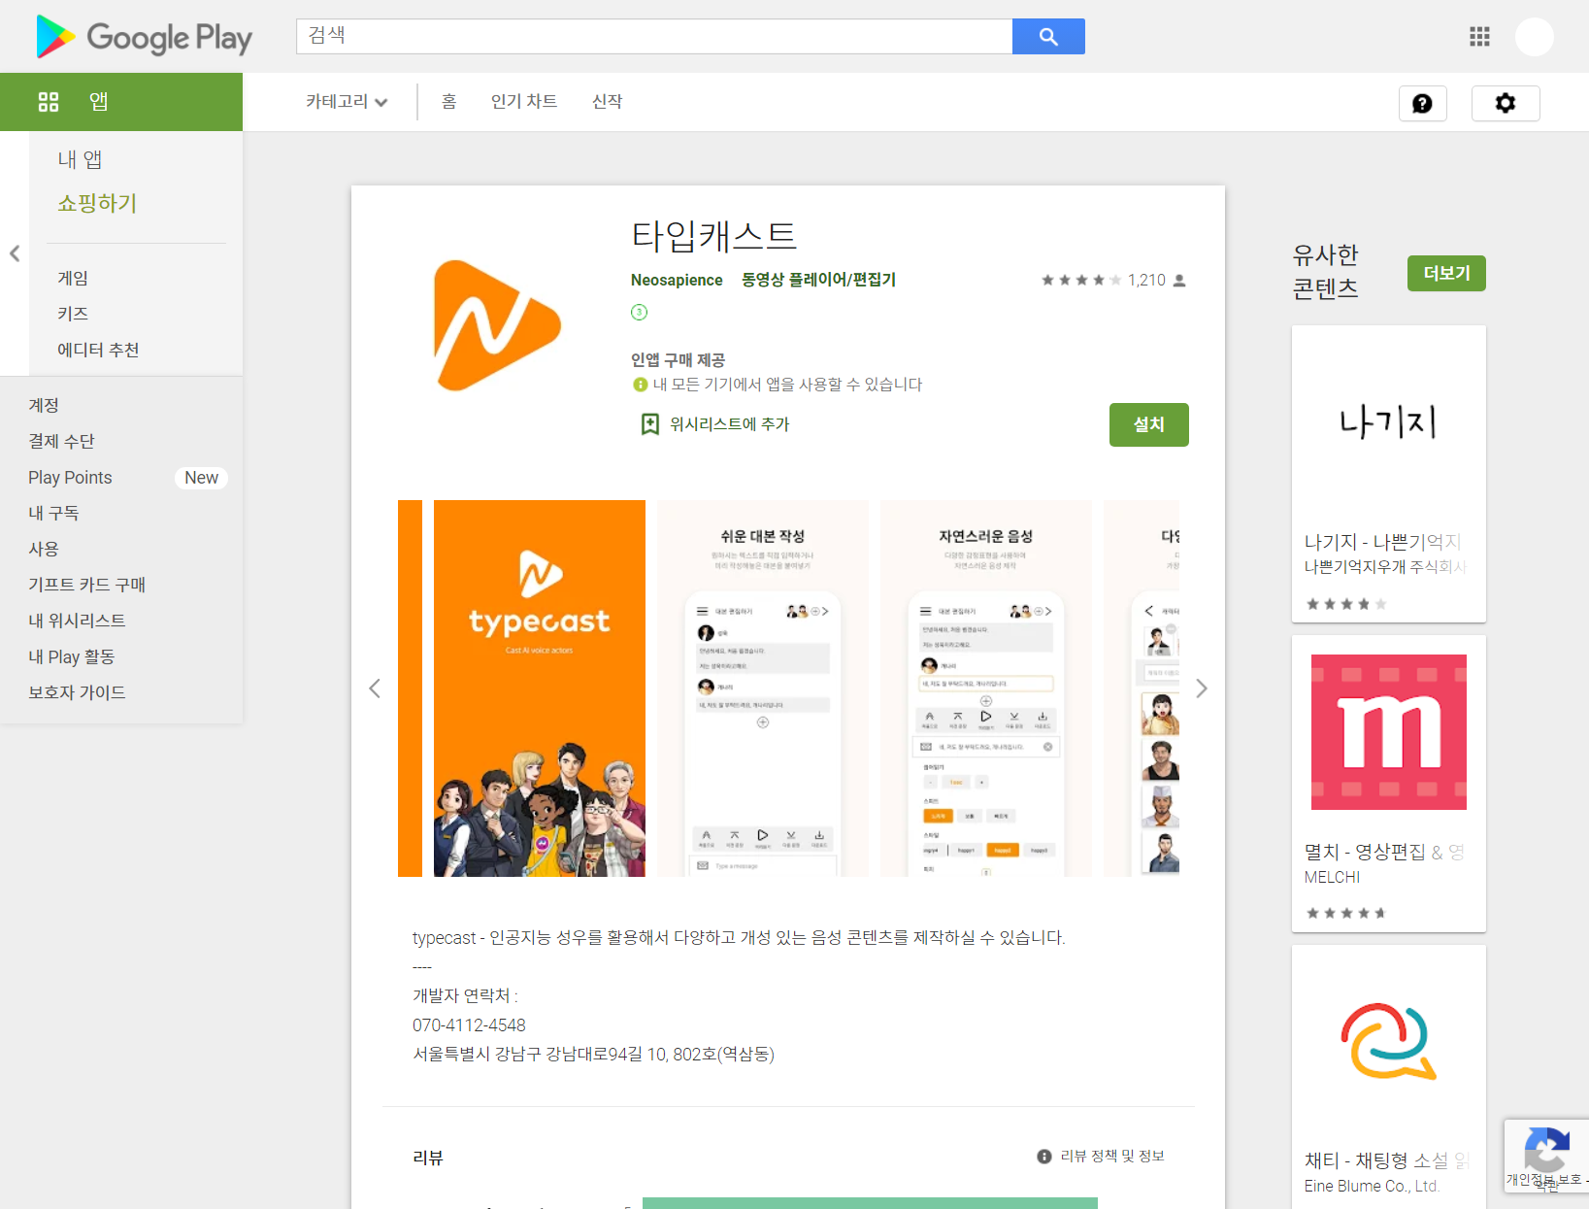Click the 유사한 콘텐츠 heading

[x=1326, y=272]
